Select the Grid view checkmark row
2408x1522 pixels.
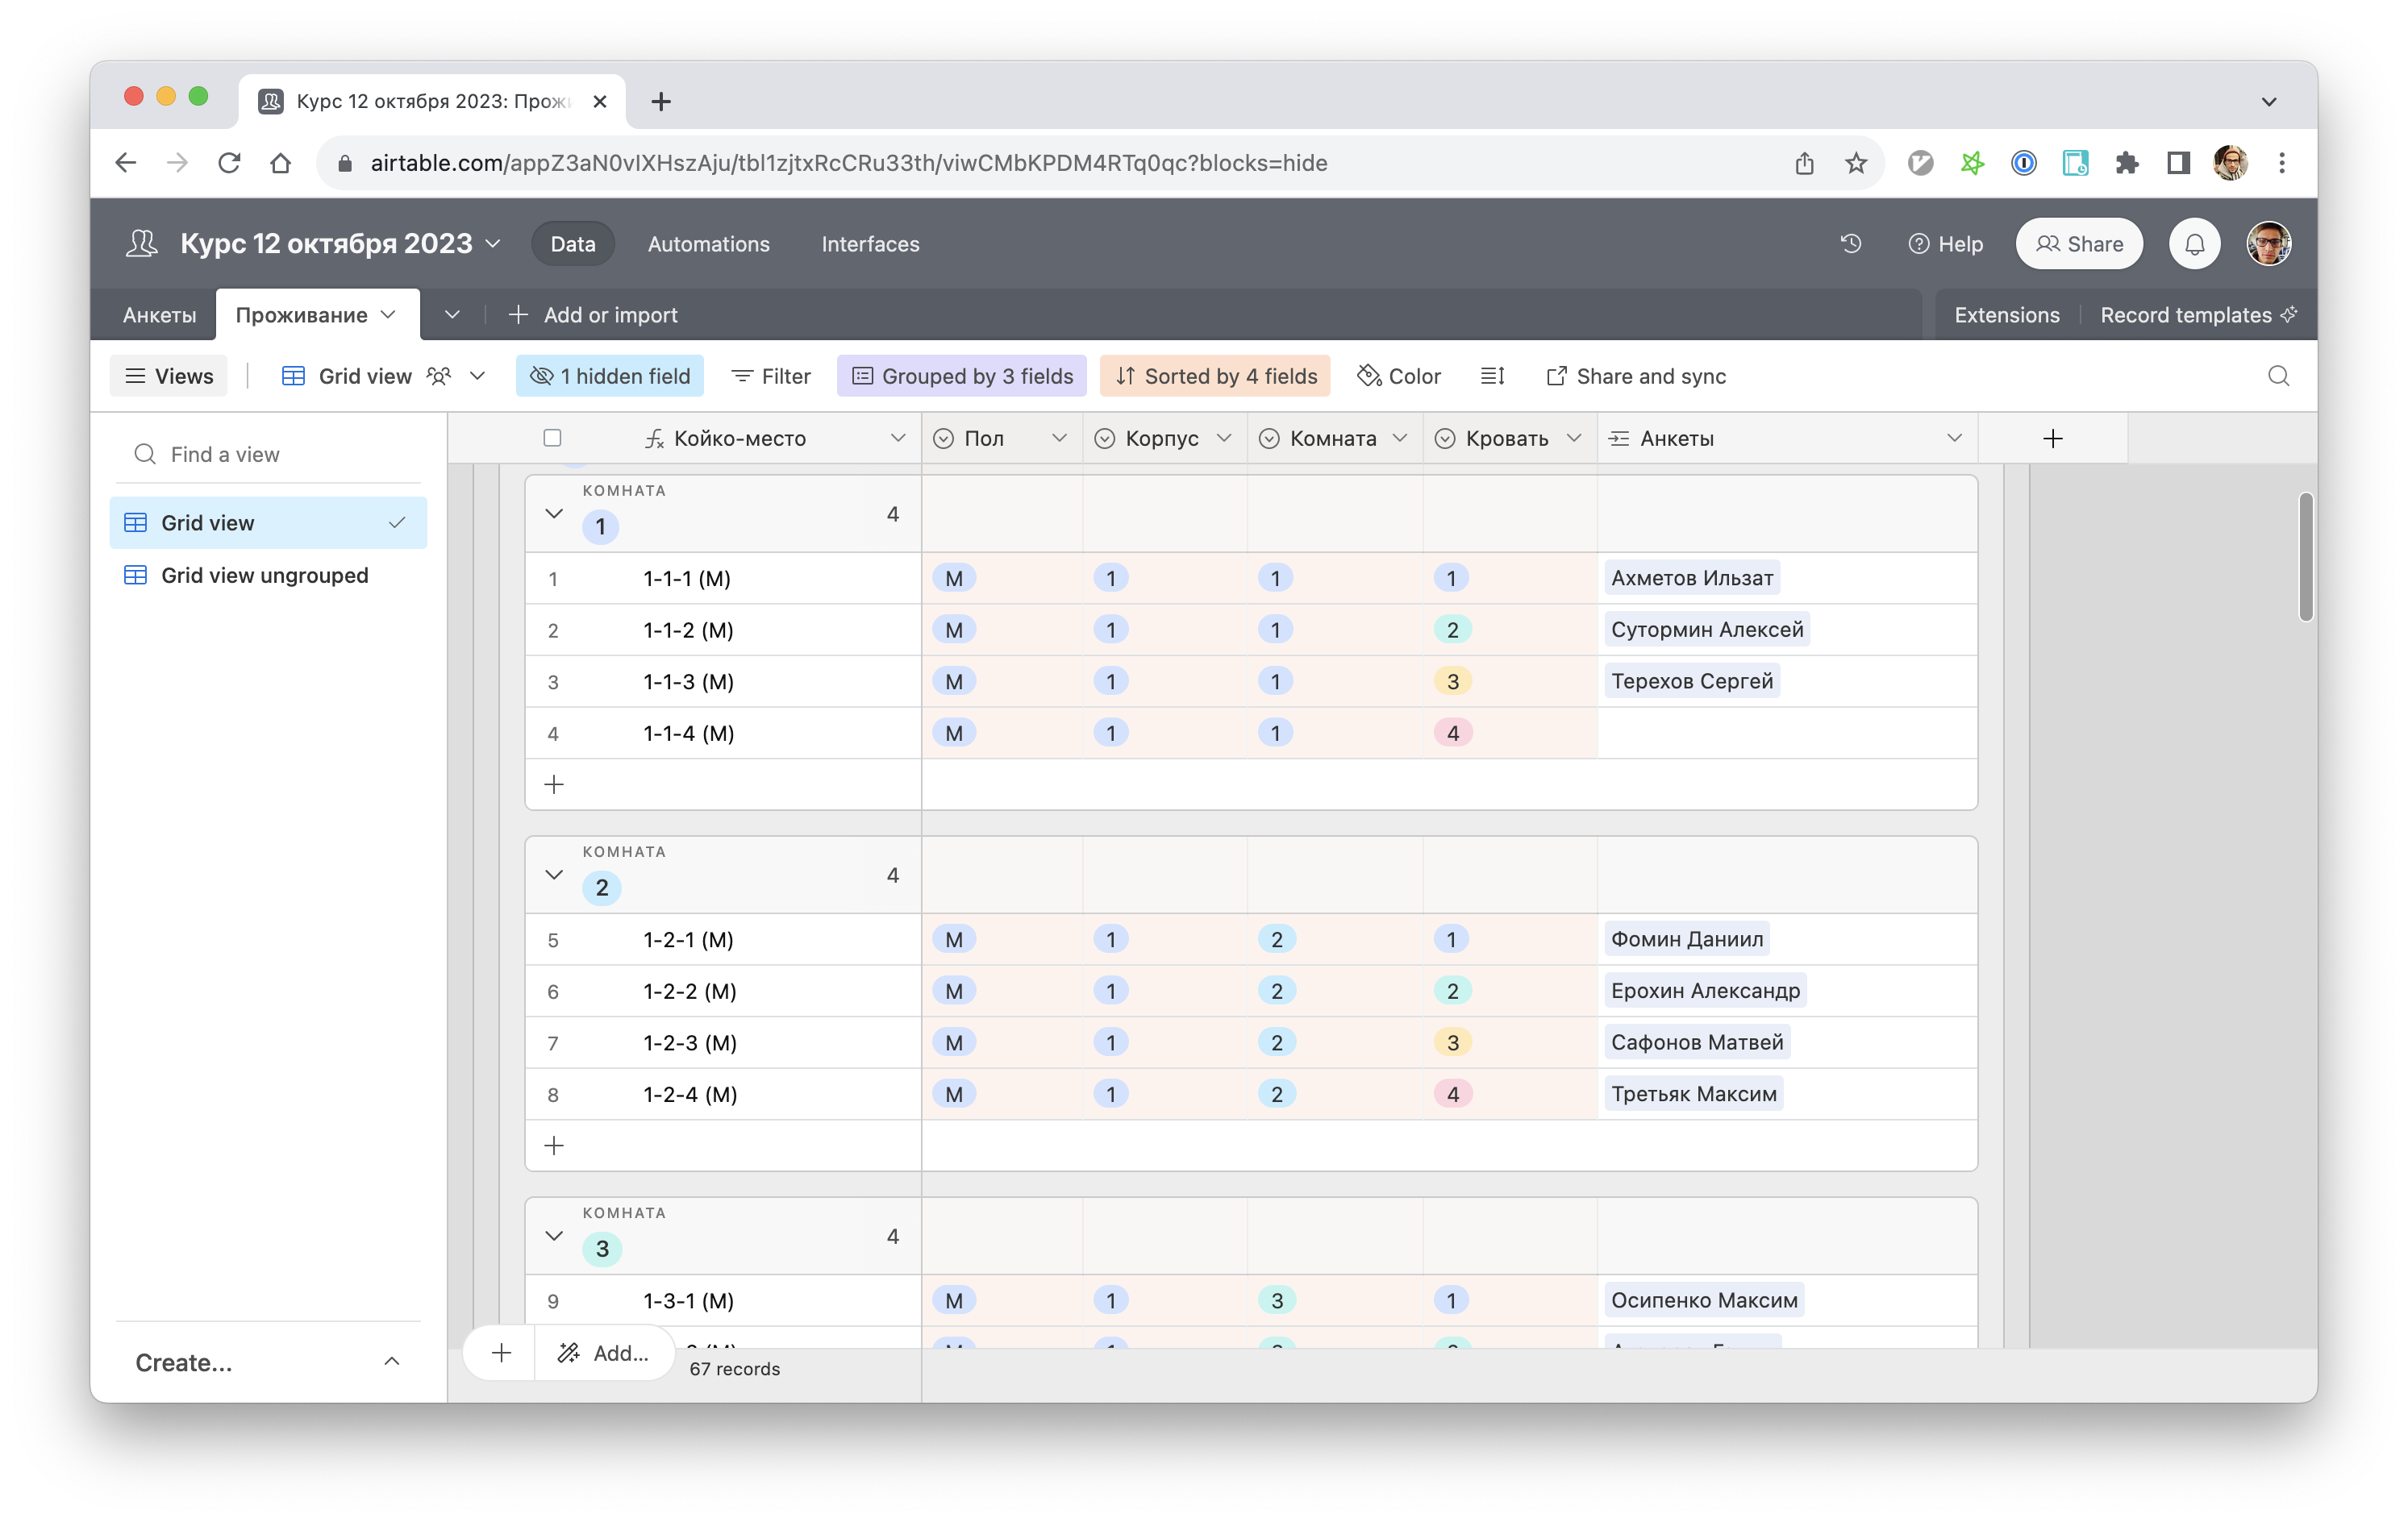(x=268, y=522)
